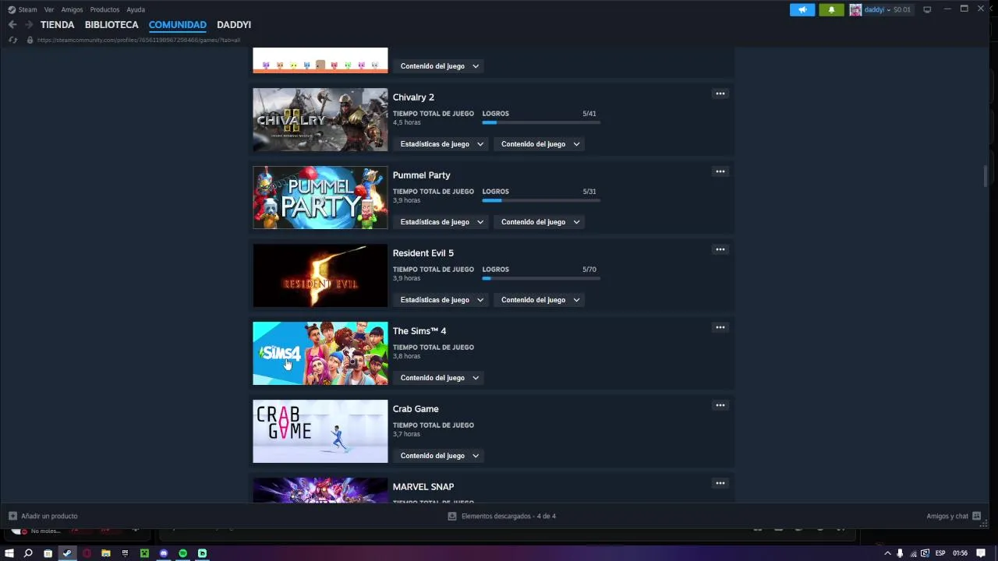Enter Big Picture mode monitor icon
998x561 pixels.
[x=927, y=10]
